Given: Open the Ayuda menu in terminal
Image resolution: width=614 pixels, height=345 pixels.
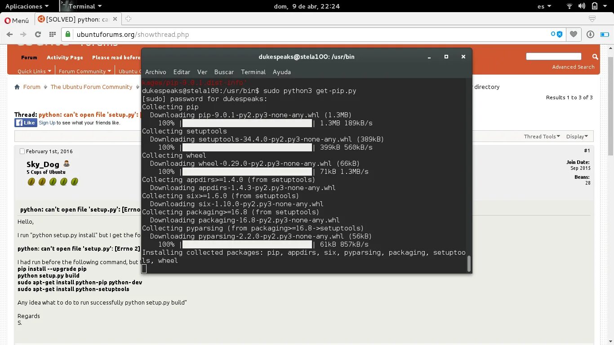Looking at the screenshot, I should (x=282, y=72).
